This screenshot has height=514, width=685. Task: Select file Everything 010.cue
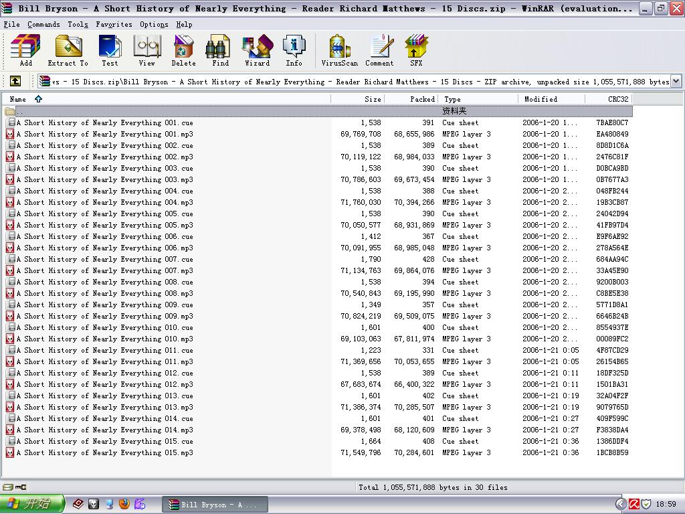(x=104, y=327)
